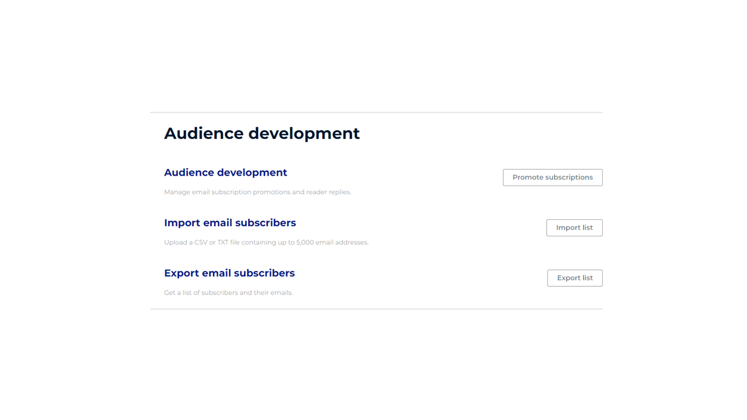Click 'Manage email subscription promotions and reader replies.' text
Viewport: 747px width, 420px height.
click(257, 192)
